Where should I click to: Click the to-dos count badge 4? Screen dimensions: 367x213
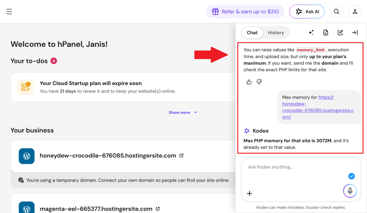coord(54,61)
